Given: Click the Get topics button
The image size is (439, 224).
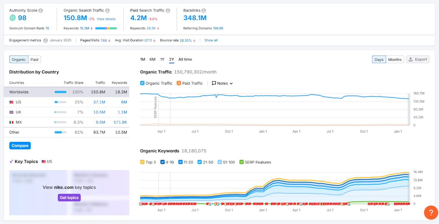Looking at the screenshot, I should coord(69,198).
